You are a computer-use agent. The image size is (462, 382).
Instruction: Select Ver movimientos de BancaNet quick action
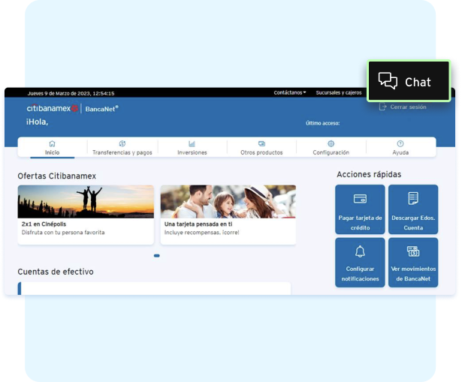point(413,263)
